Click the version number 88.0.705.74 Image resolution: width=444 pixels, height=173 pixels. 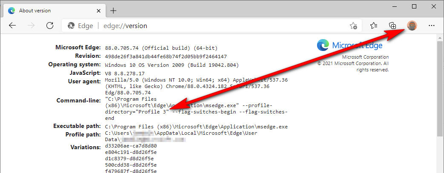tap(122, 48)
